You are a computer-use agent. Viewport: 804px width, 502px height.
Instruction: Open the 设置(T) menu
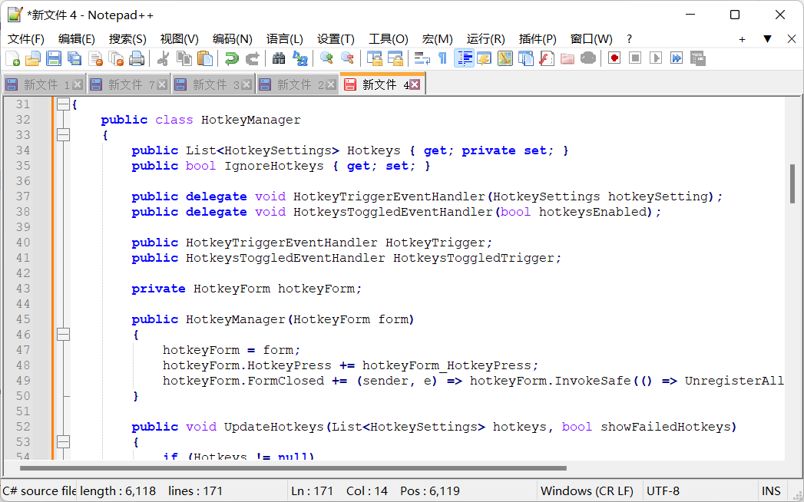(336, 39)
